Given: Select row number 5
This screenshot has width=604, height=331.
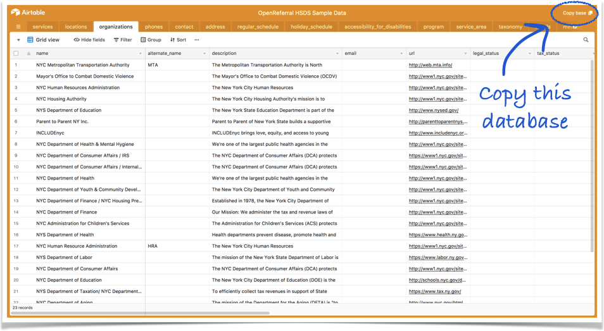Looking at the screenshot, I should tap(16, 111).
